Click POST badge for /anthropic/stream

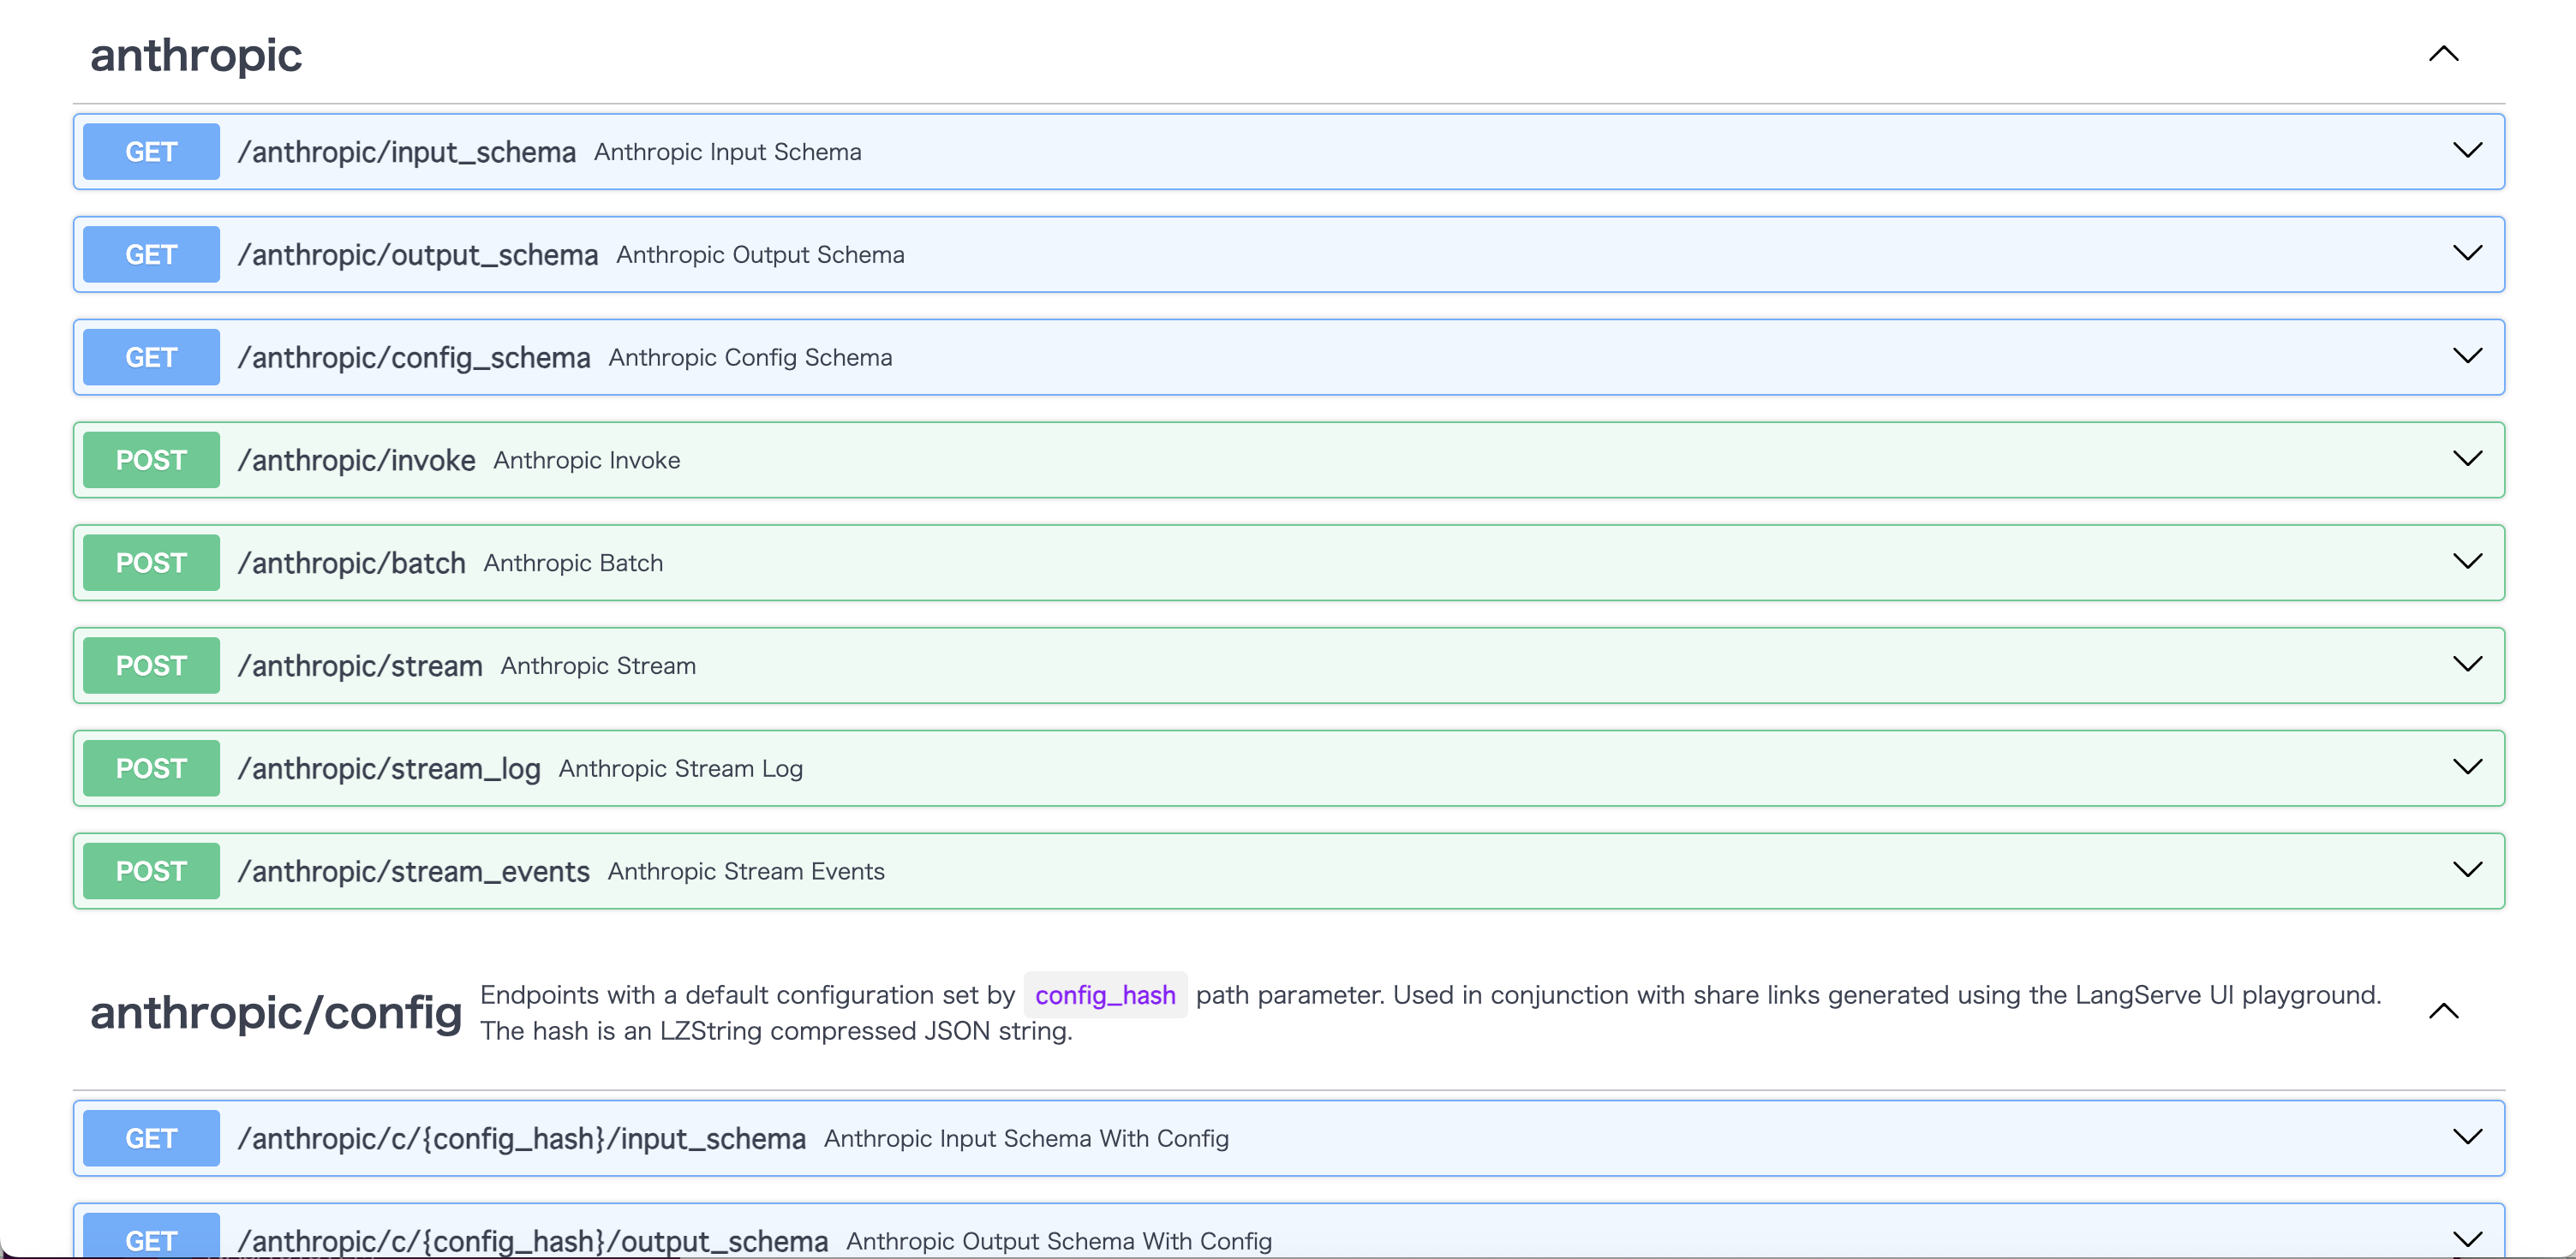pyautogui.click(x=151, y=666)
